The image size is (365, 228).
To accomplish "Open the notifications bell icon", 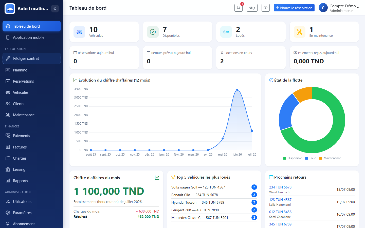I will pos(238,8).
